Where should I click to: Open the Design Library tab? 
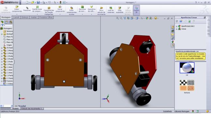173,31
